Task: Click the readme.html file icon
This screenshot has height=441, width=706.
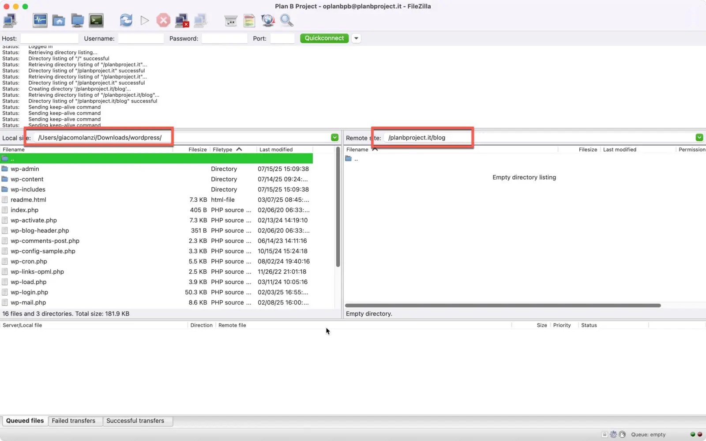Action: click(x=5, y=200)
